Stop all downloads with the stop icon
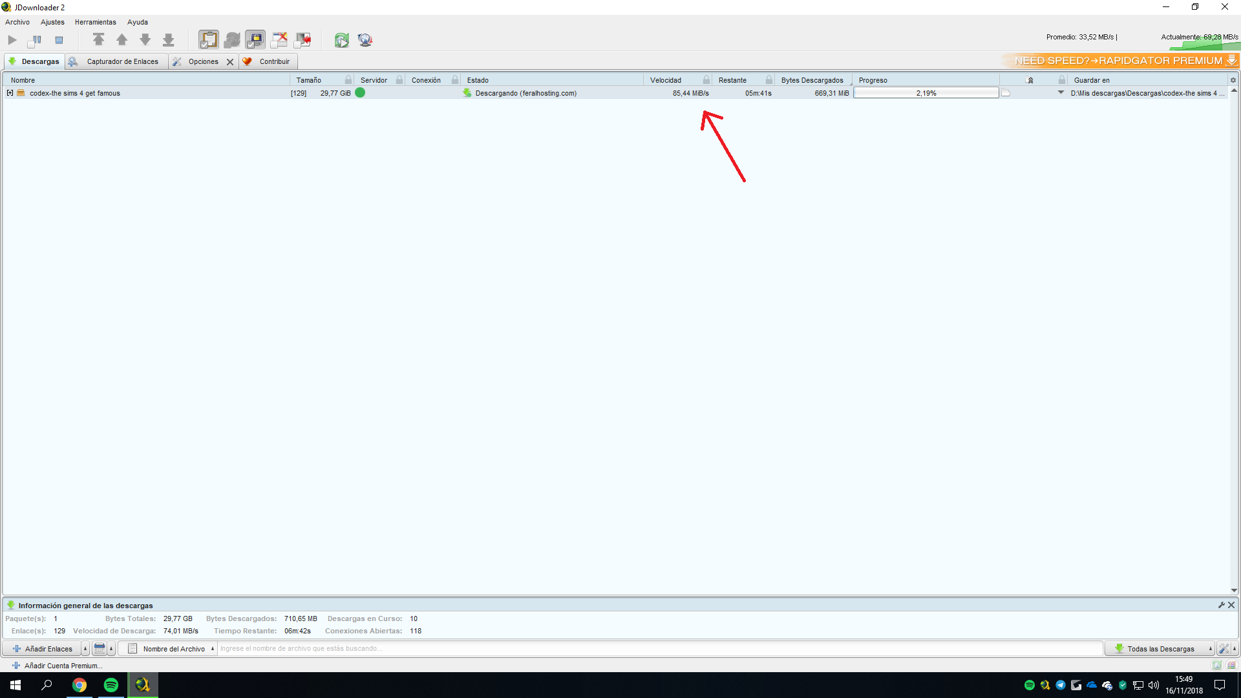 59,40
